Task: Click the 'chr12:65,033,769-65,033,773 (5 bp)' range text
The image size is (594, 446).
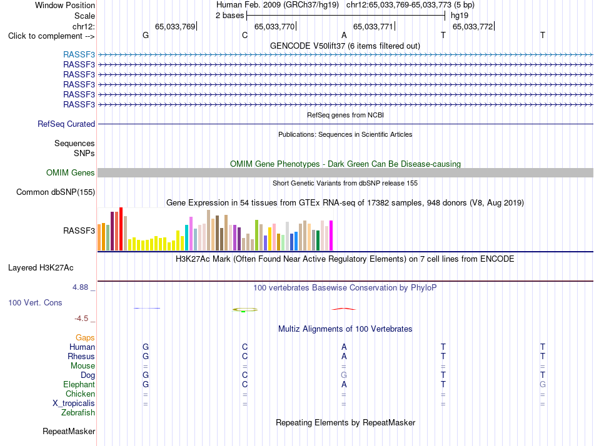Action: click(410, 5)
